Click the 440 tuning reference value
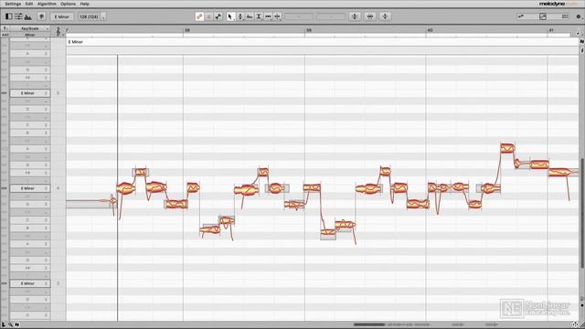 [5, 35]
